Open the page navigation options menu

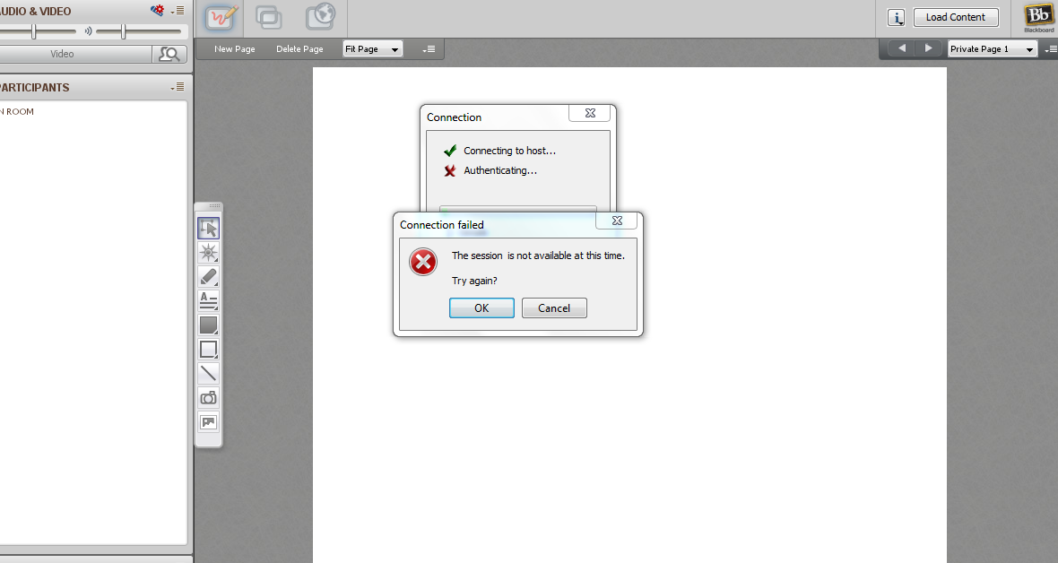(x=1051, y=48)
